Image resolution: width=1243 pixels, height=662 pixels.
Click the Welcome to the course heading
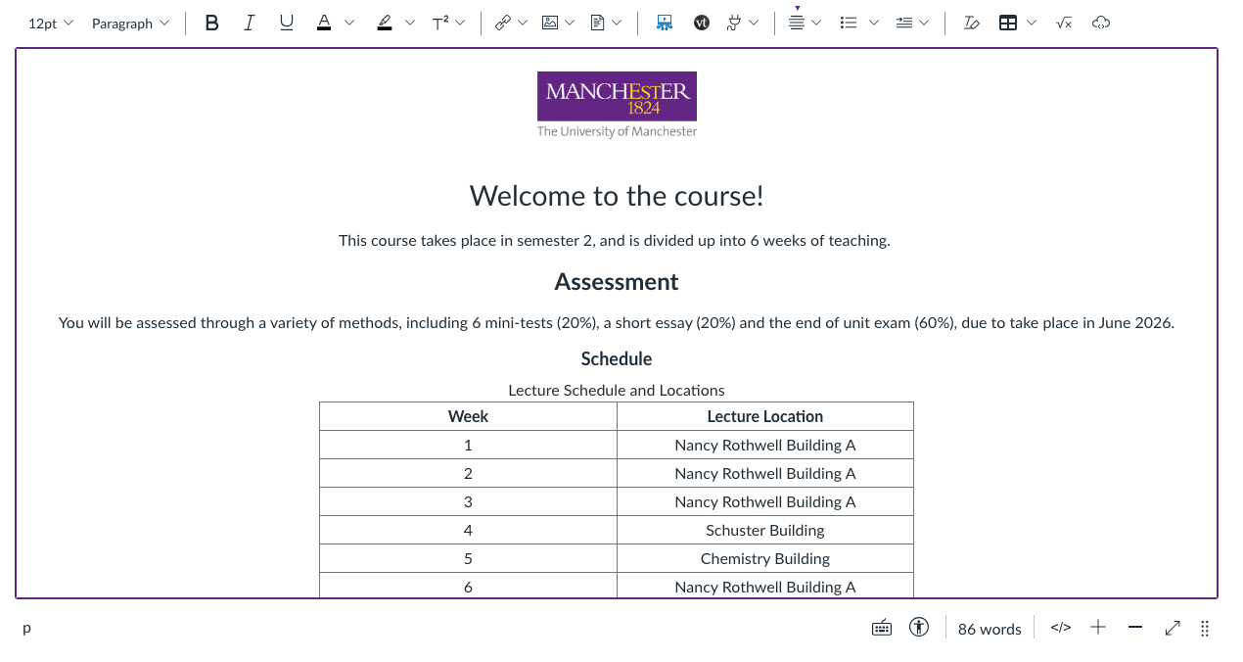pyautogui.click(x=617, y=196)
